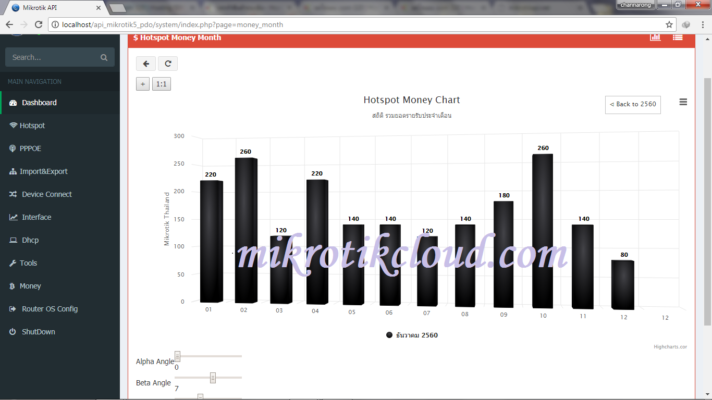712x400 pixels.
Task: Bookmark this page with the star icon
Action: coord(669,24)
